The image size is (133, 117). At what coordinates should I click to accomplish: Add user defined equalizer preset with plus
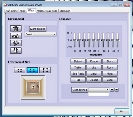coord(112,90)
